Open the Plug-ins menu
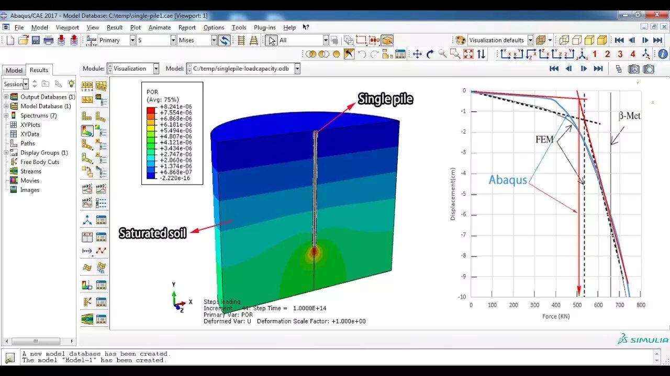 pos(265,28)
